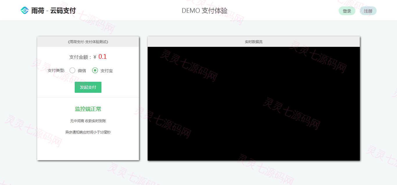Click the 《雨荷支付-支付体验测试》 panel header

click(x=88, y=42)
